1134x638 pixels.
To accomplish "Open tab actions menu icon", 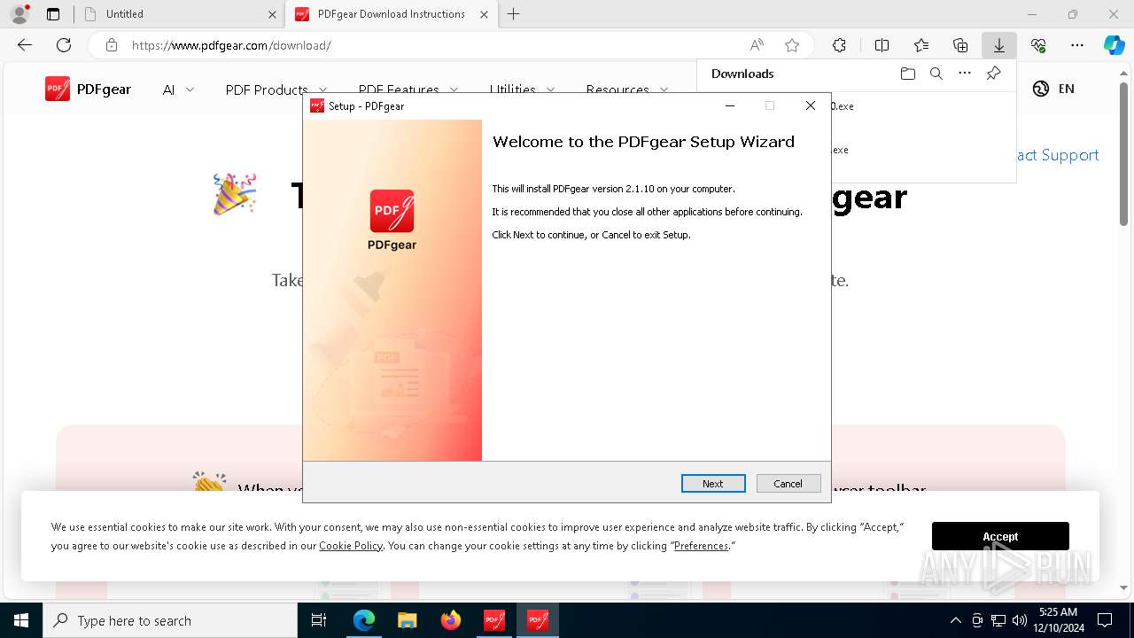I will coord(53,14).
